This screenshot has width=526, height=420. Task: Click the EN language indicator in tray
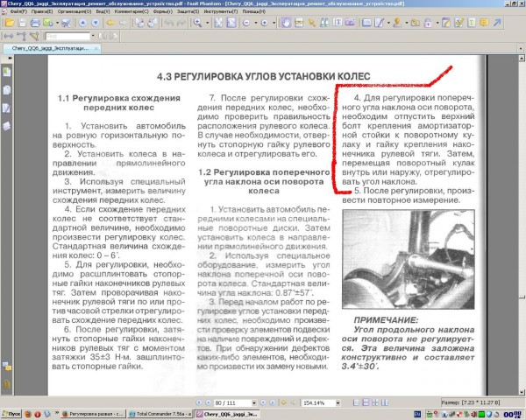pyautogui.click(x=417, y=415)
